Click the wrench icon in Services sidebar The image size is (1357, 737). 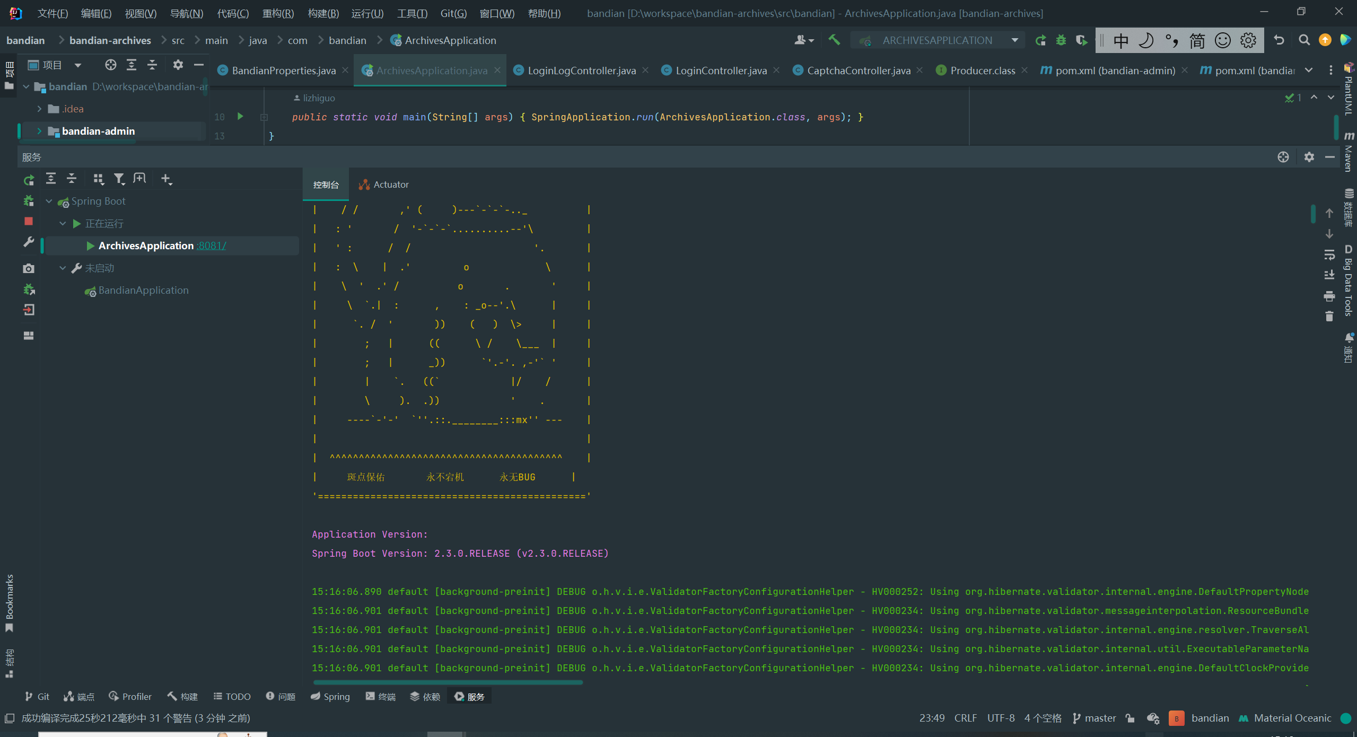(29, 242)
